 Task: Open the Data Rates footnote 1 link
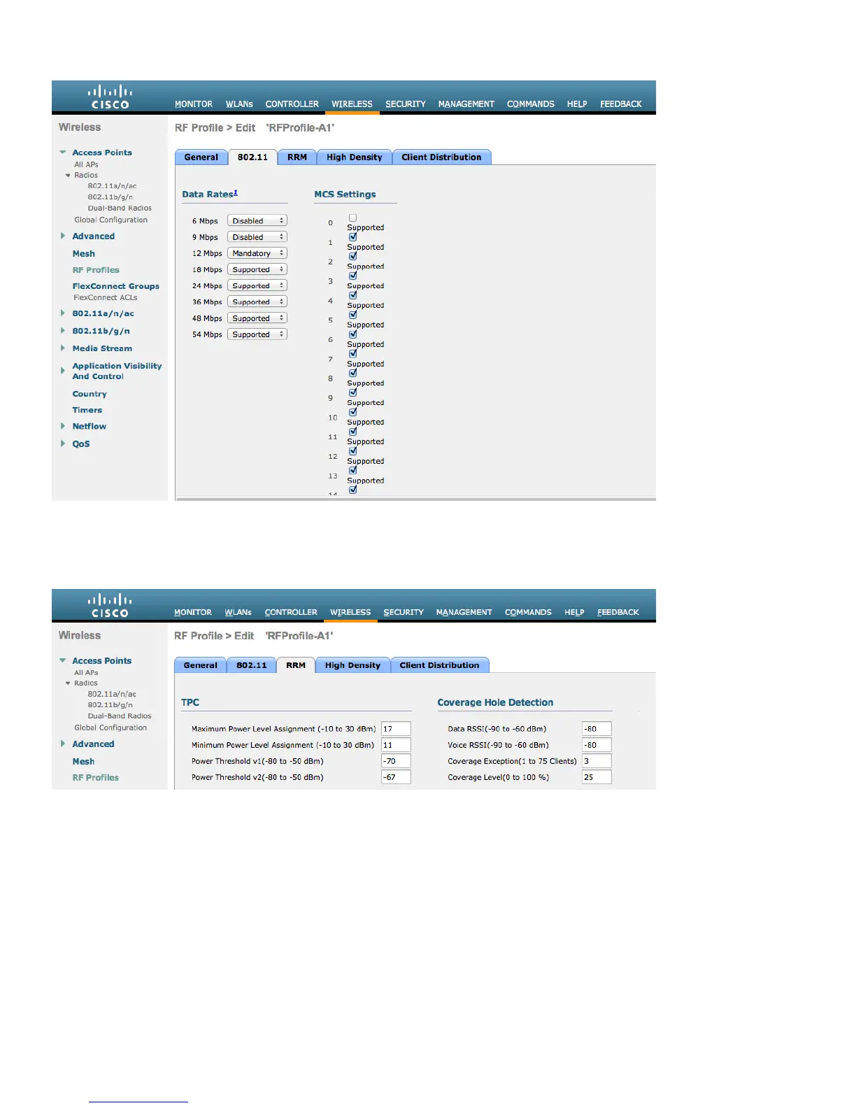[x=236, y=192]
